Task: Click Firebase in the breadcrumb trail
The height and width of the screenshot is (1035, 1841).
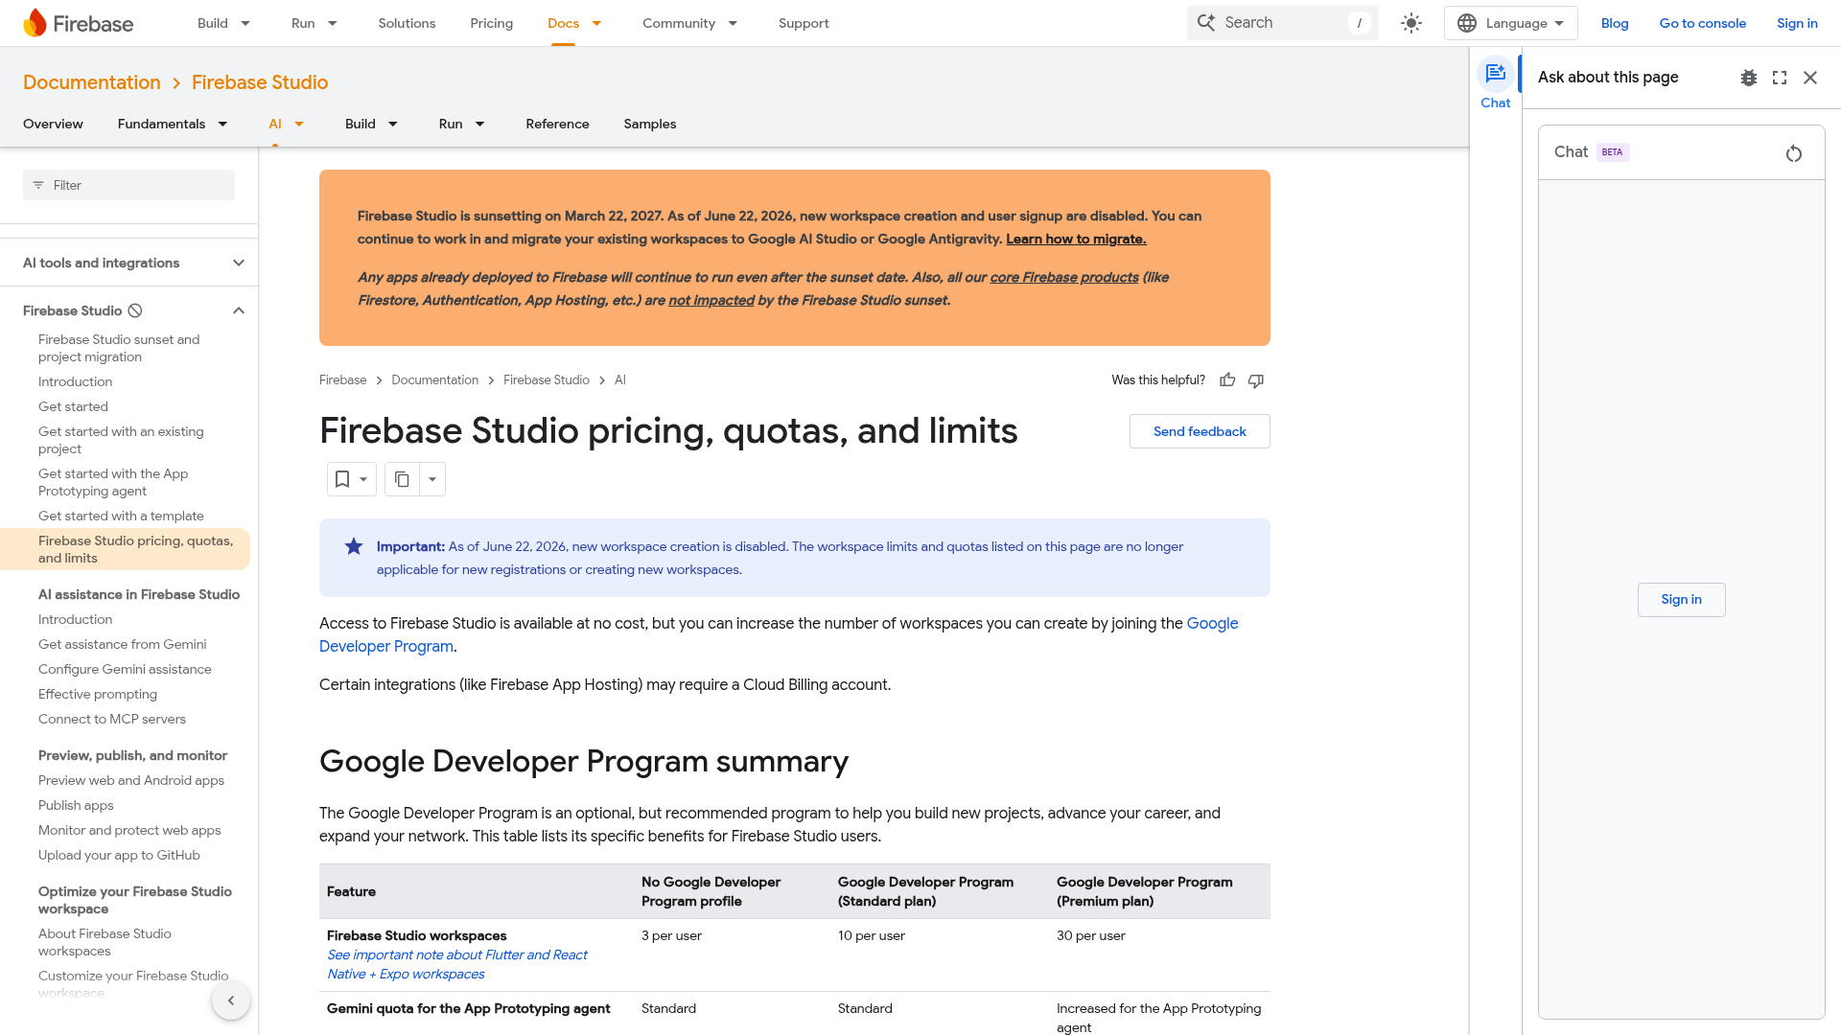Action: (343, 380)
